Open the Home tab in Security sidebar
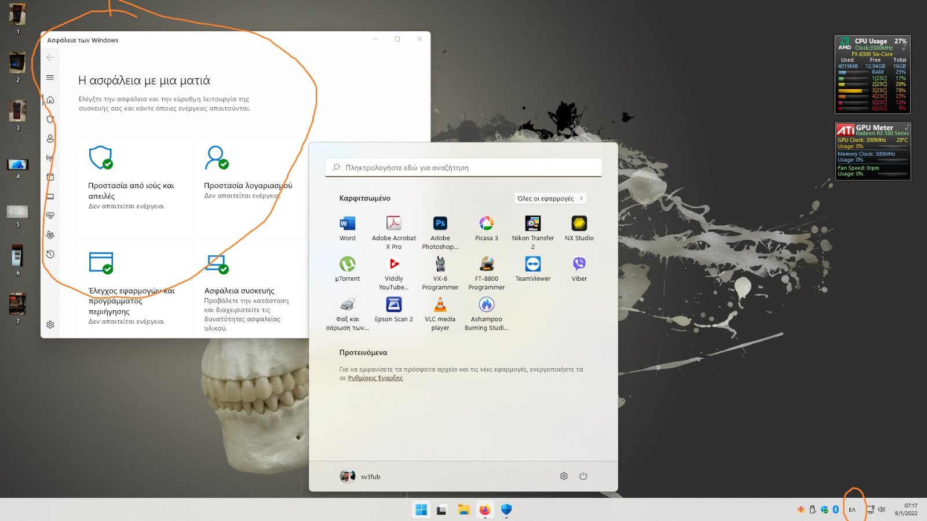This screenshot has height=521, width=927. tap(50, 100)
